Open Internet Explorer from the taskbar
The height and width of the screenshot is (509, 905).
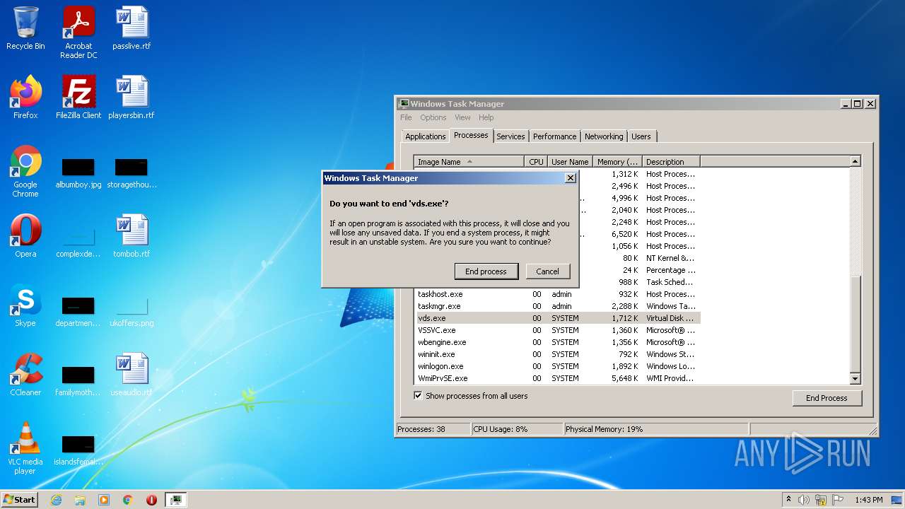point(56,500)
